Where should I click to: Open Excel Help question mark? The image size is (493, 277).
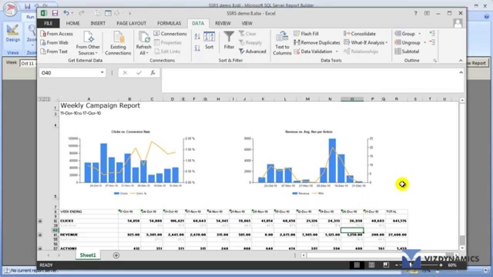coord(416,13)
